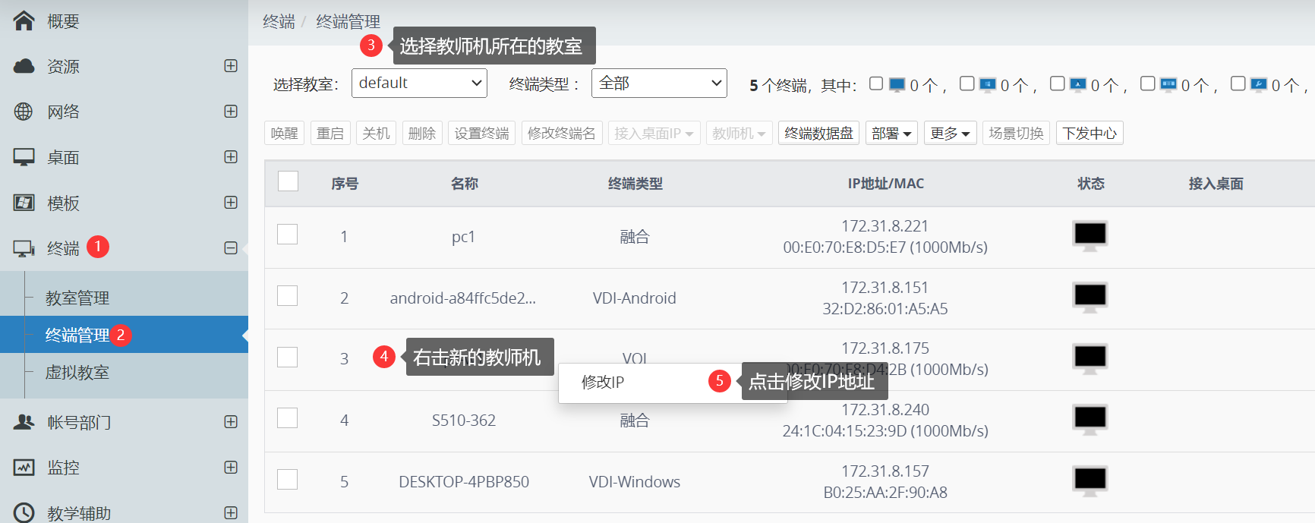Open the 终端类型 dropdown showing 全部
1315x523 pixels.
point(659,83)
